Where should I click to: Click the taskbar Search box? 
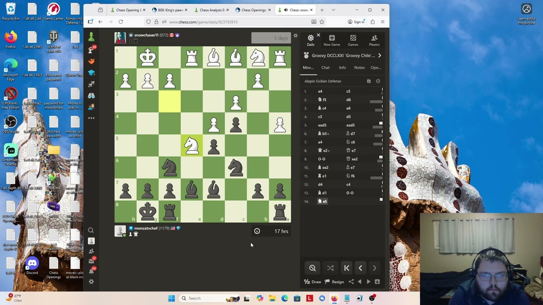click(x=210, y=298)
